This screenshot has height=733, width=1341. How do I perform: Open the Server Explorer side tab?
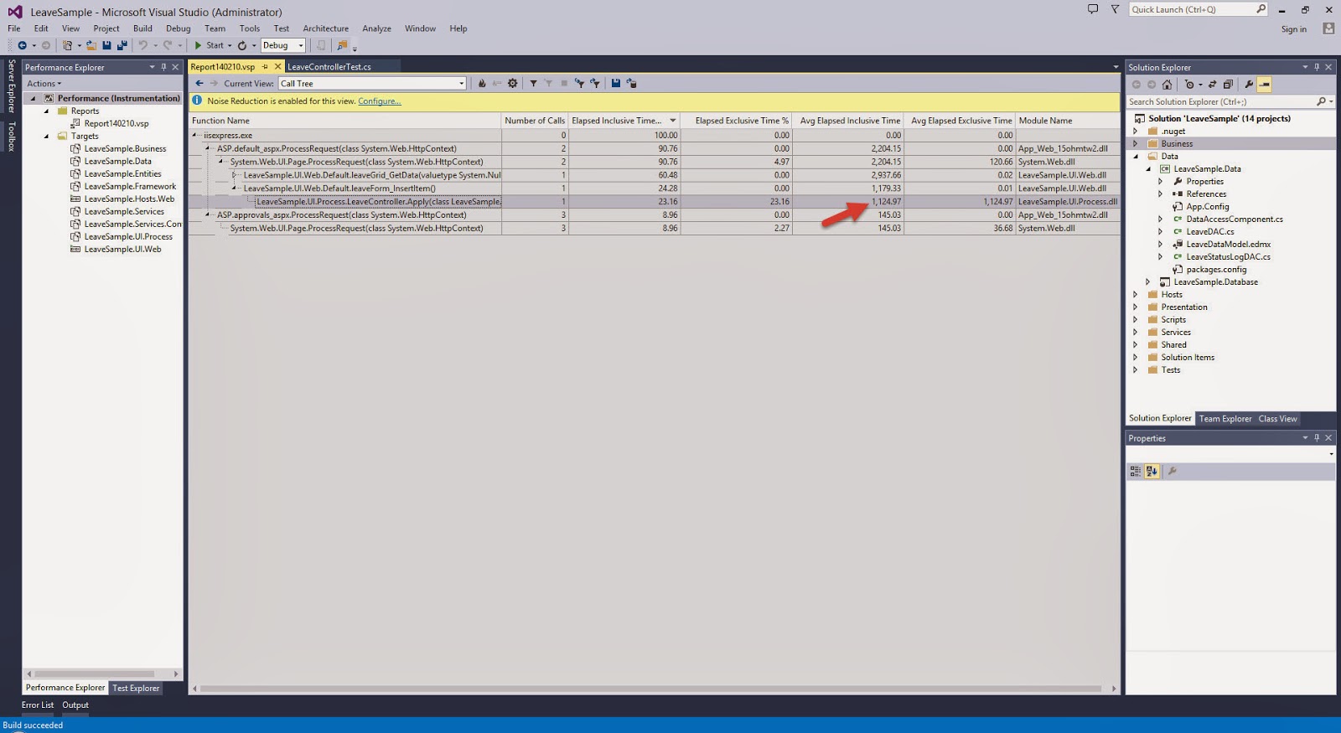point(11,86)
